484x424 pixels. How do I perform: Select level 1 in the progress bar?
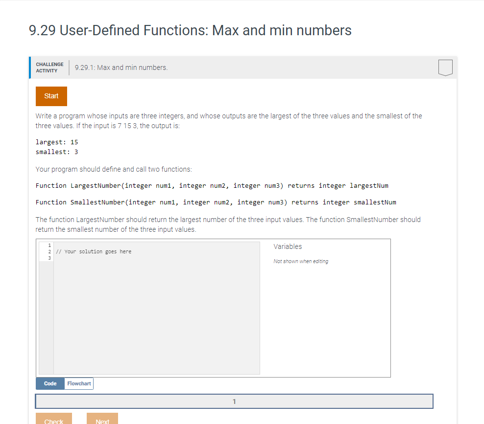[x=234, y=401]
